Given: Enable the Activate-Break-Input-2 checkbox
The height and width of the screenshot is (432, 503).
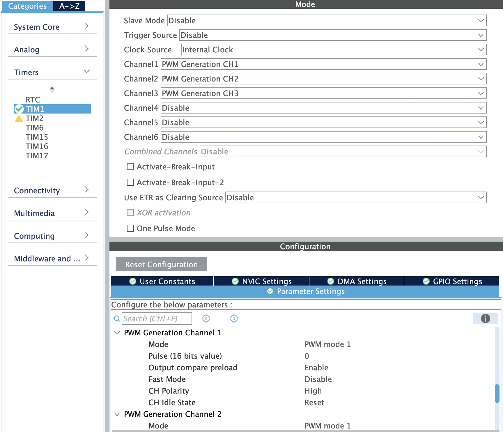Looking at the screenshot, I should click(x=130, y=182).
